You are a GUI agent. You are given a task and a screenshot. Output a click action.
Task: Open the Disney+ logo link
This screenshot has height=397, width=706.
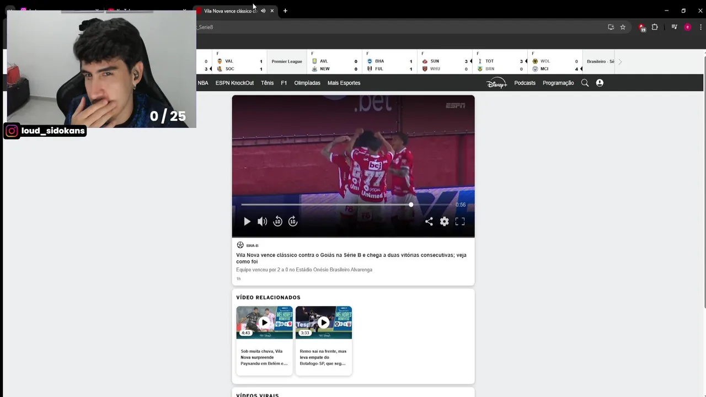pos(496,83)
